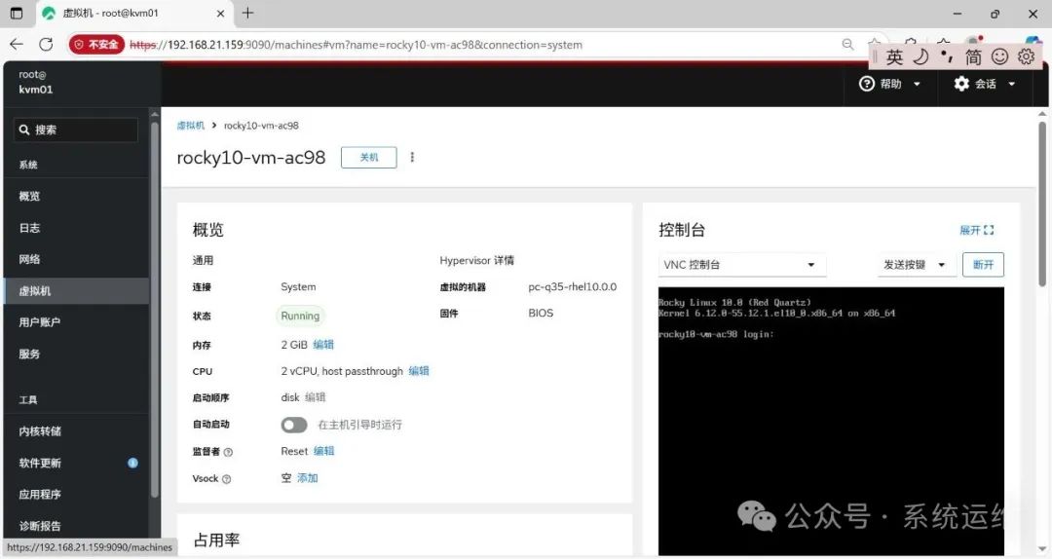Click 编辑 next to 2 GiB memory

pyautogui.click(x=323, y=344)
